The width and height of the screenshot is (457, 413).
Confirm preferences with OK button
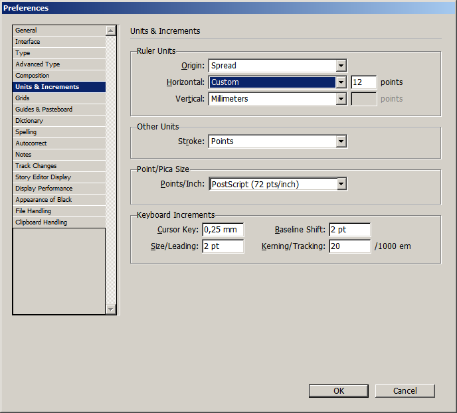pos(339,391)
